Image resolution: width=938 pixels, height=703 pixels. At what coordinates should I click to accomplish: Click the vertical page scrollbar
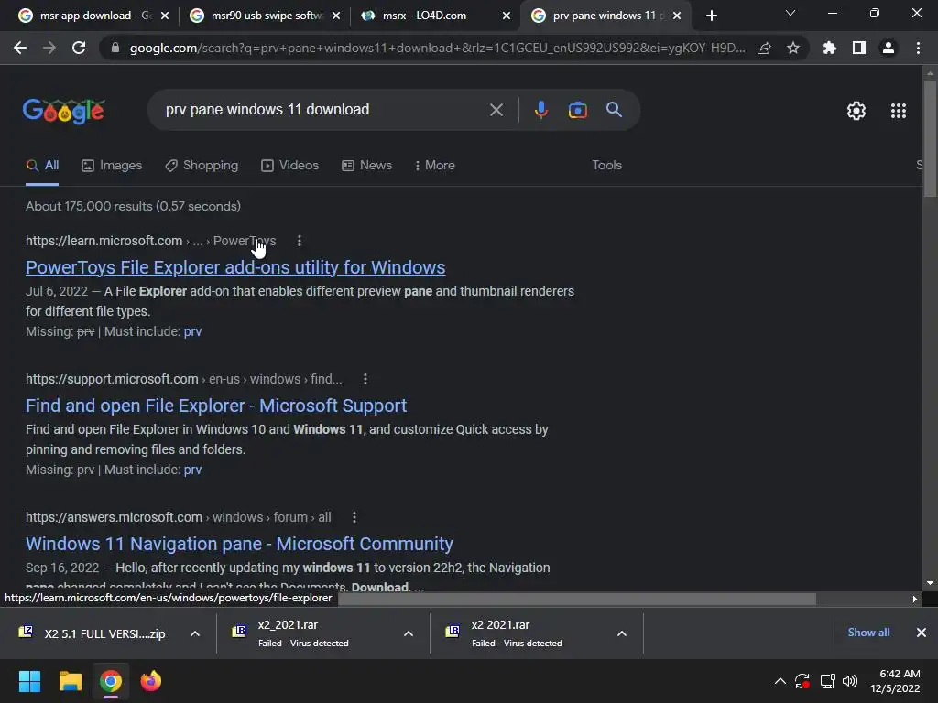[930, 137]
